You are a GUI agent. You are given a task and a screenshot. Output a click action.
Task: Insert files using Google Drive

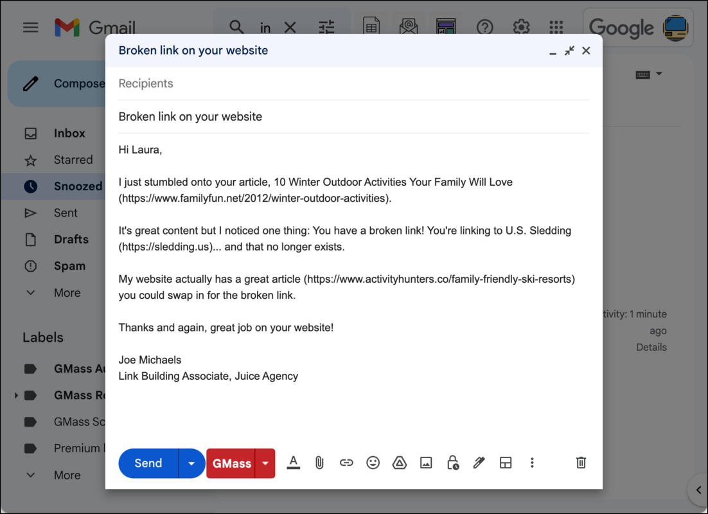point(400,463)
